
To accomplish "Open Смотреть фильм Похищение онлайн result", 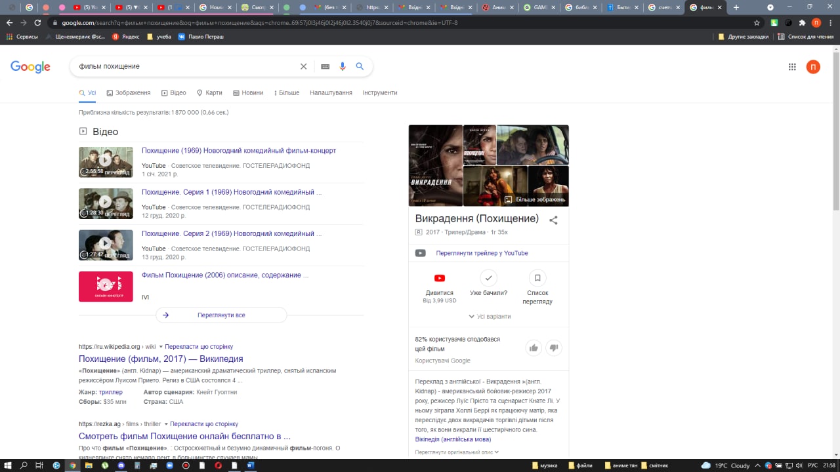I will click(184, 436).
